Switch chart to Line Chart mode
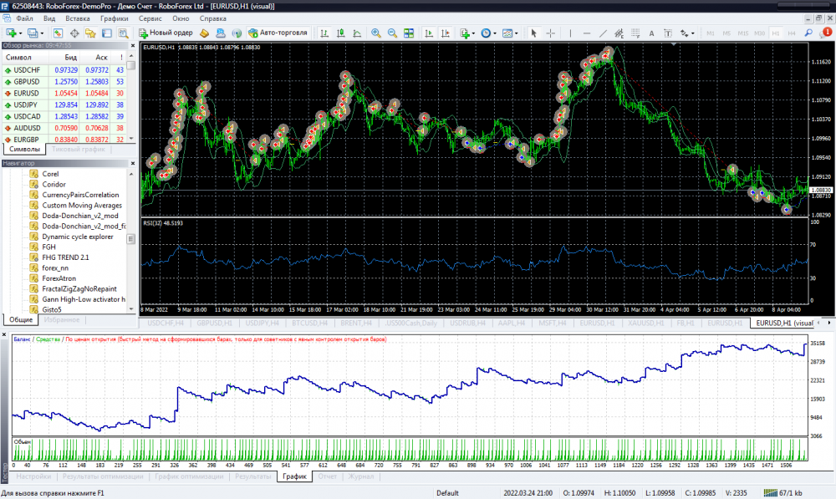Image resolution: width=836 pixels, height=499 pixels. tap(357, 33)
